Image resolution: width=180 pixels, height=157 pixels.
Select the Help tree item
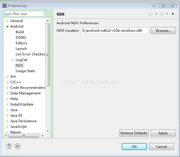pyautogui.click(x=14, y=99)
